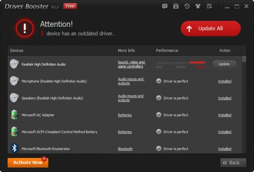Click the red Worst performance label
Image resolution: width=254 pixels, height=172 pixels.
point(201,67)
